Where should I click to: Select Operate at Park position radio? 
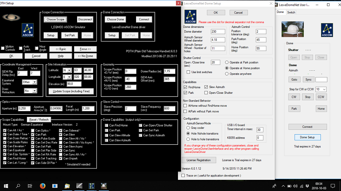(x=227, y=63)
